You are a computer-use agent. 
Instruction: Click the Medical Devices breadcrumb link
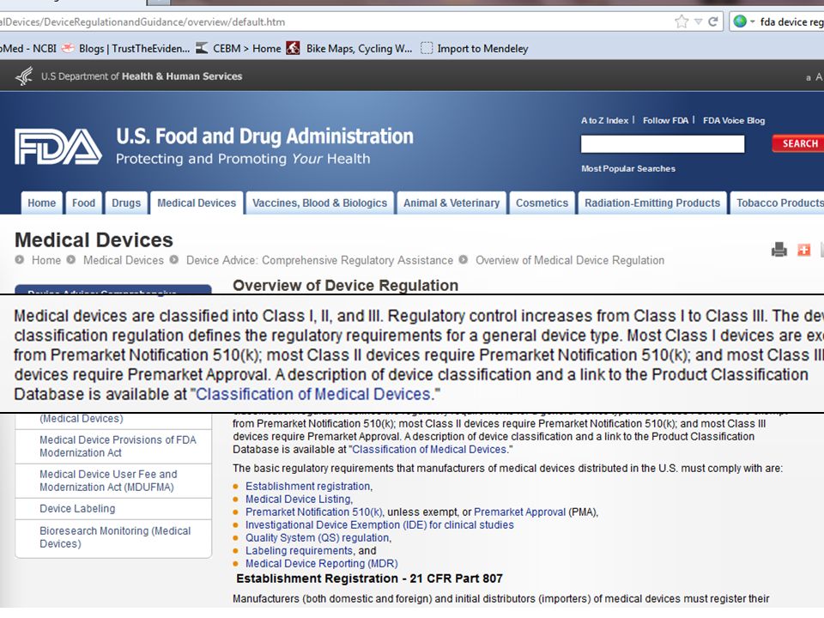124,260
